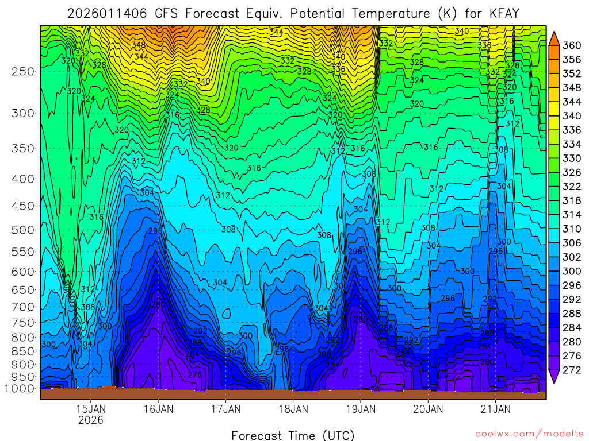Image resolution: width=589 pixels, height=441 pixels.
Task: Pick the orange swatch between 356 and 360
Action: coord(554,52)
